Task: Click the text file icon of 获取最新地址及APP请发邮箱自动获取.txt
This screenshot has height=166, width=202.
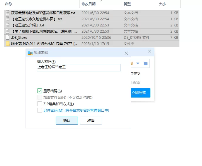Action: [x=8, y=13]
